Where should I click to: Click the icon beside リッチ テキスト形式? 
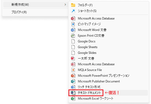pyautogui.click(x=73, y=87)
